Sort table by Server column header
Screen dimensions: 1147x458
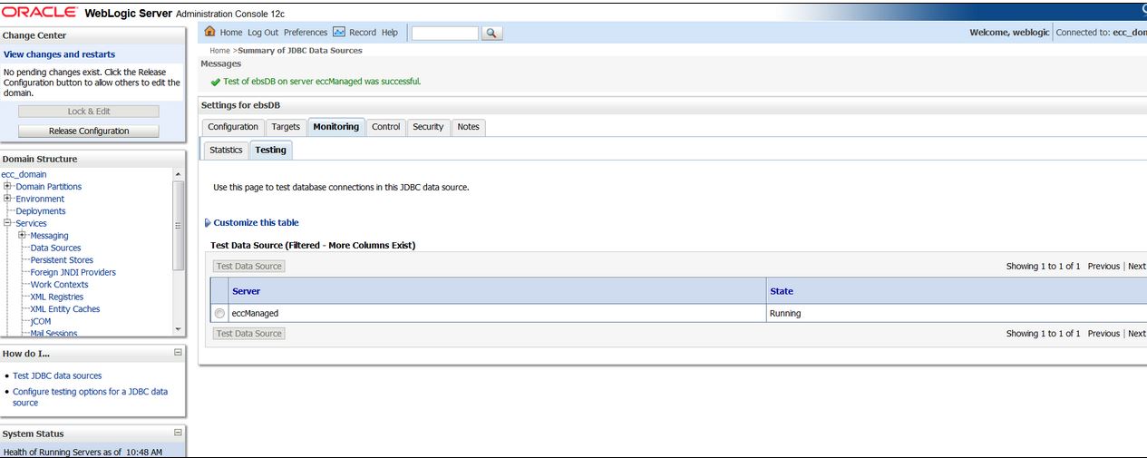247,291
